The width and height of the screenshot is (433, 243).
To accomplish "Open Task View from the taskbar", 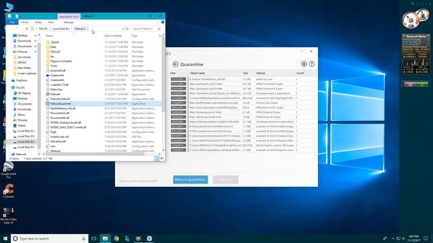I will pyautogui.click(x=94, y=238).
